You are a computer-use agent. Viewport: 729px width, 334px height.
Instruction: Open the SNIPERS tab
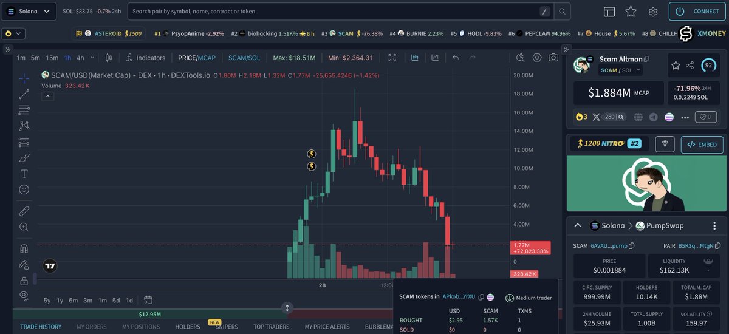227,327
